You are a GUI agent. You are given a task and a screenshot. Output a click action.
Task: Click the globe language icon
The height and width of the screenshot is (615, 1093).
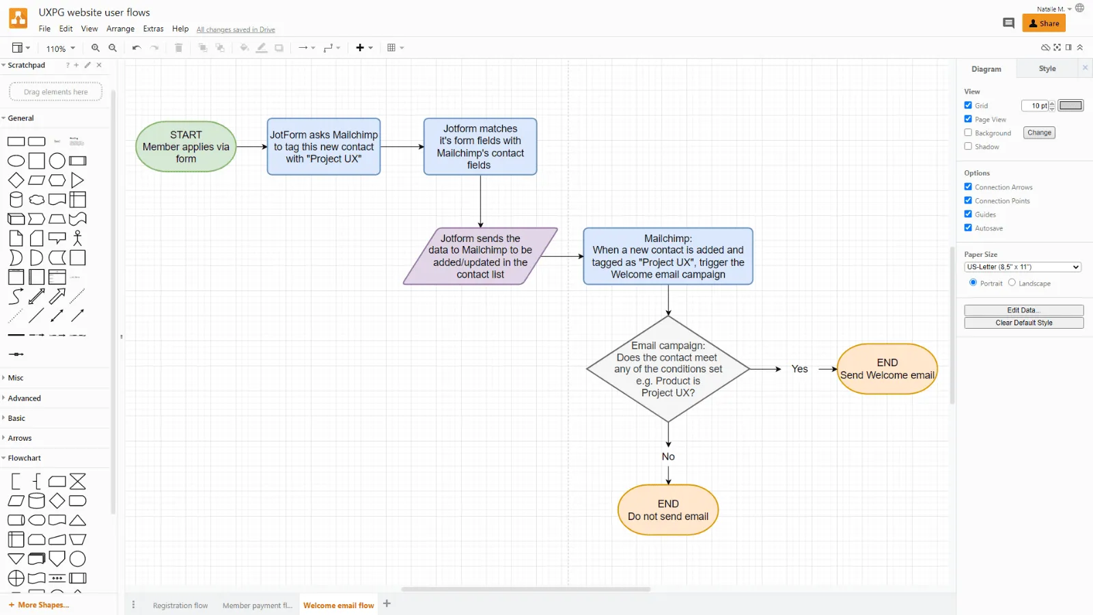(x=1080, y=8)
